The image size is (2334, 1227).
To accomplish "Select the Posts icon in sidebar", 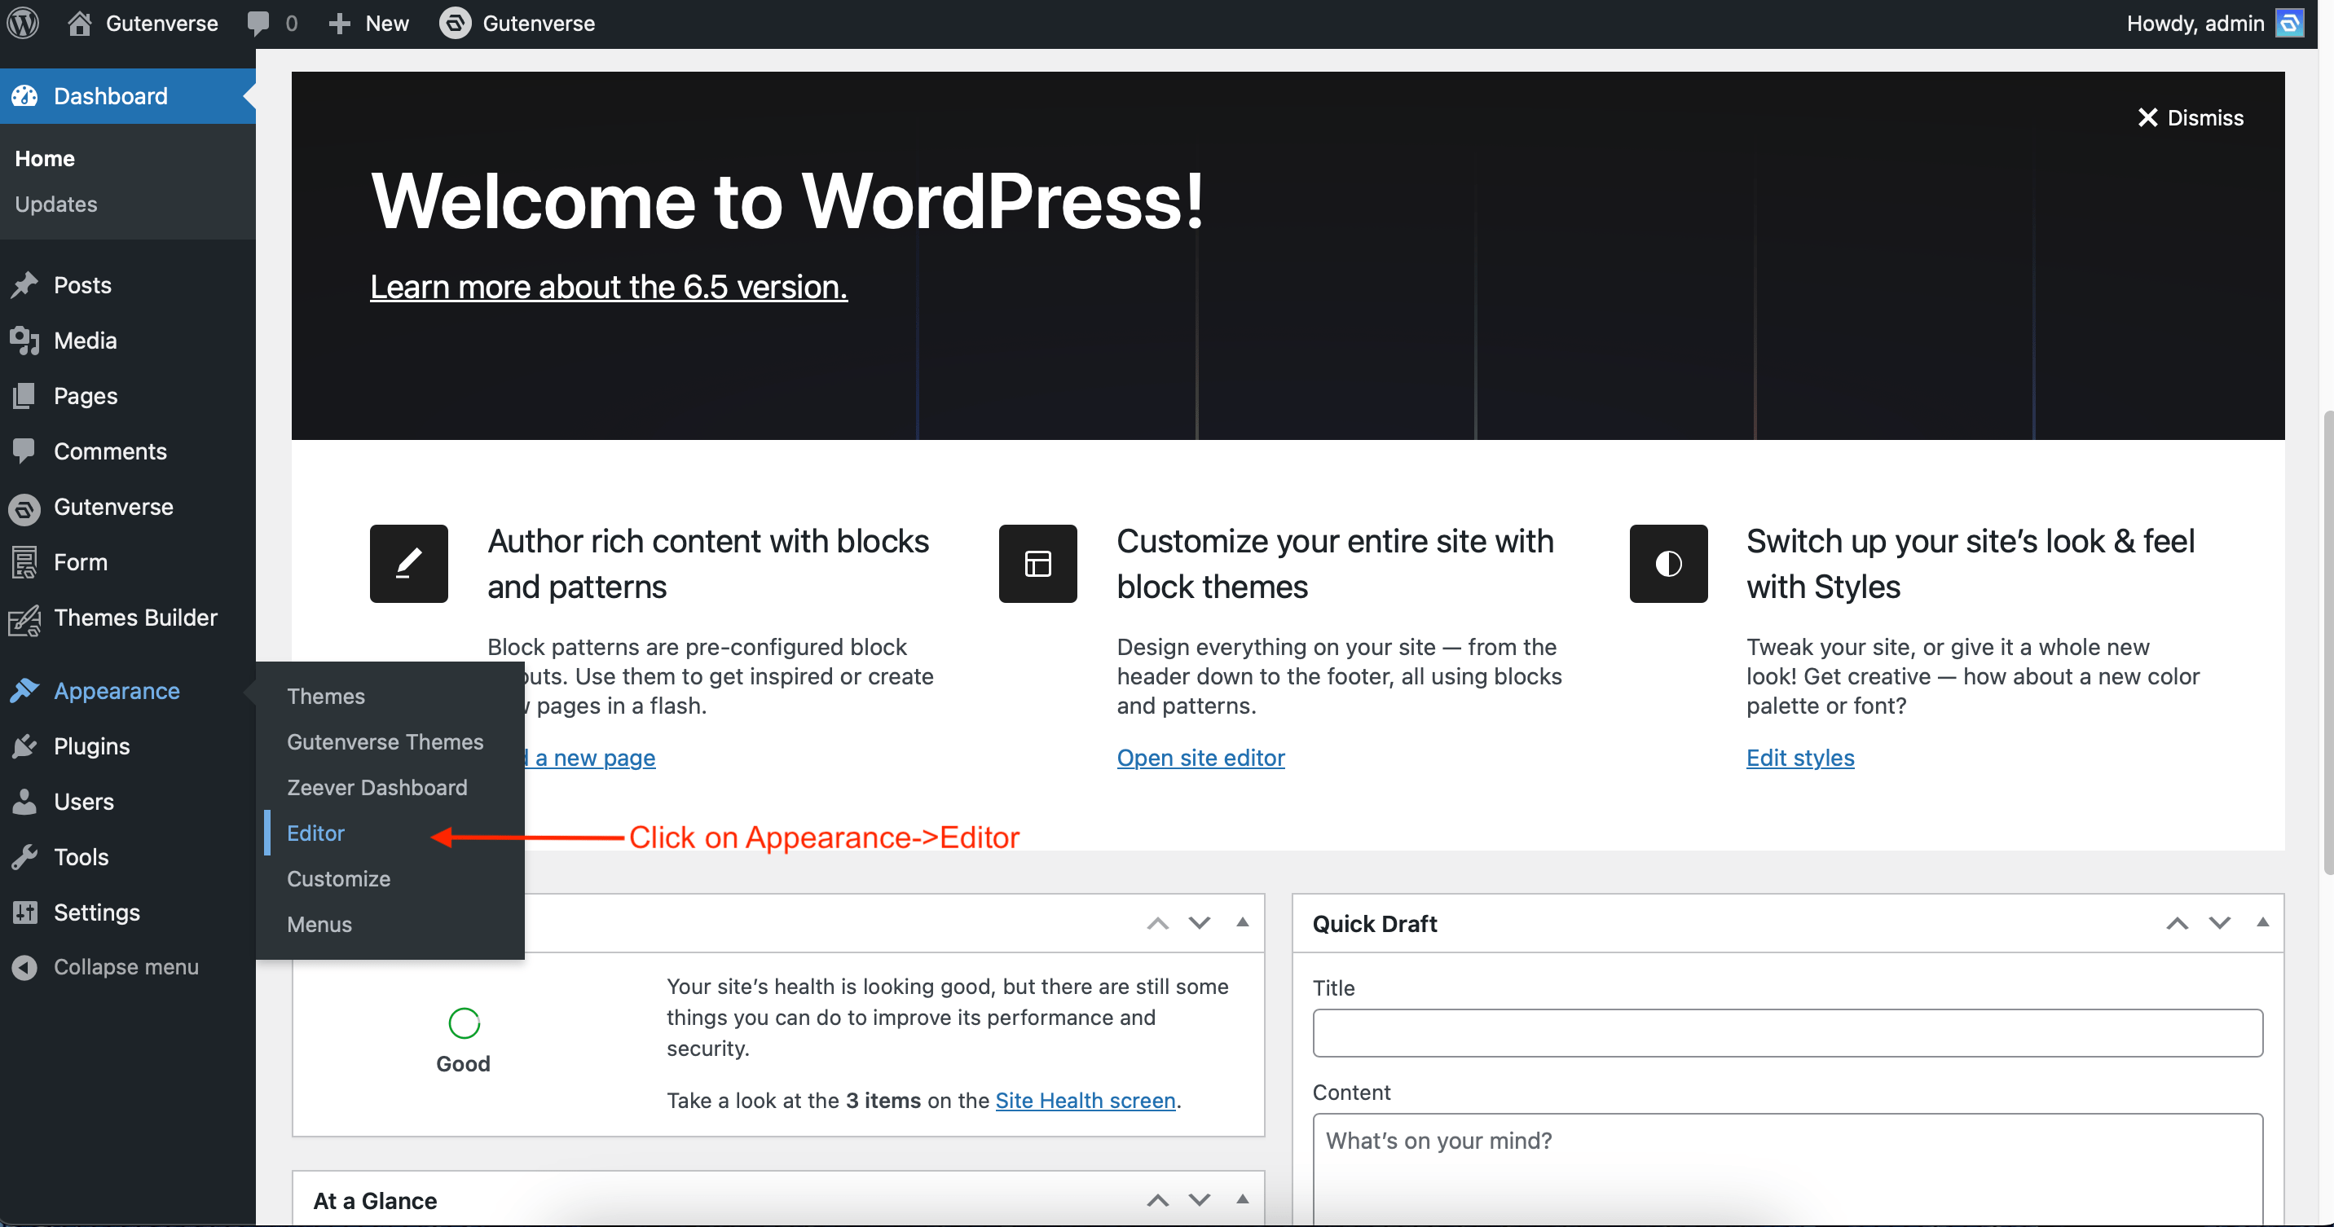I will click(x=25, y=284).
